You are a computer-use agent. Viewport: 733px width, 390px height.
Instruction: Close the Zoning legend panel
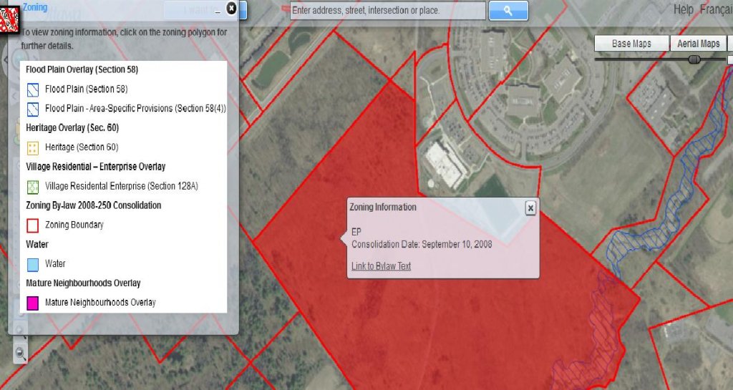point(230,8)
